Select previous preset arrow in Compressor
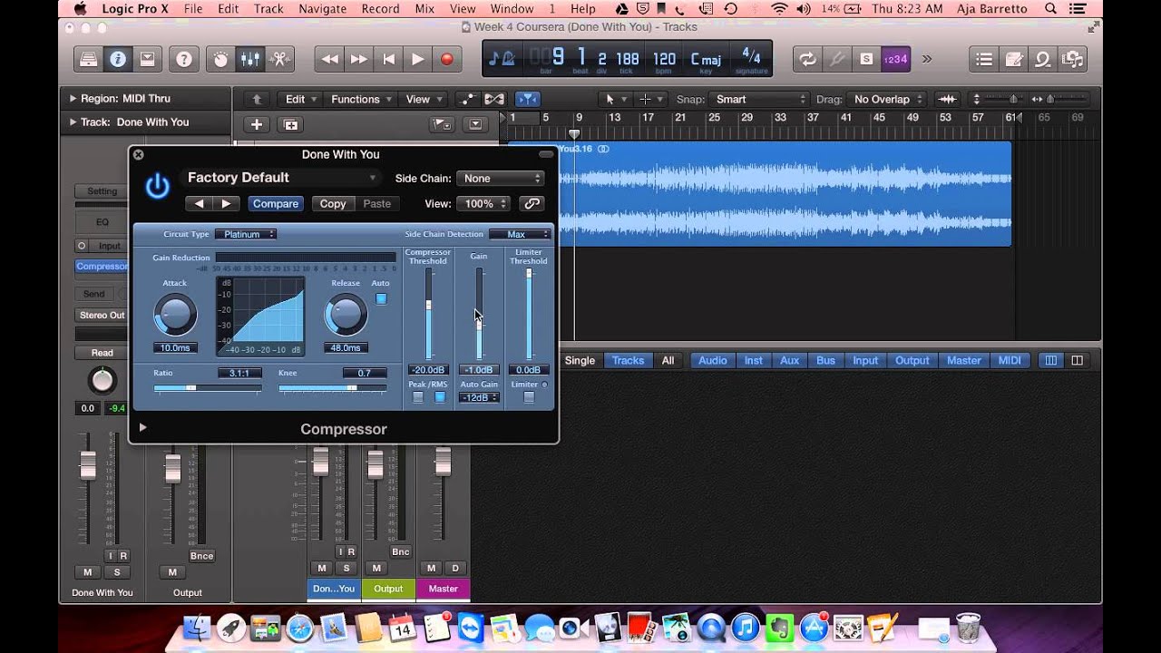 click(x=200, y=203)
